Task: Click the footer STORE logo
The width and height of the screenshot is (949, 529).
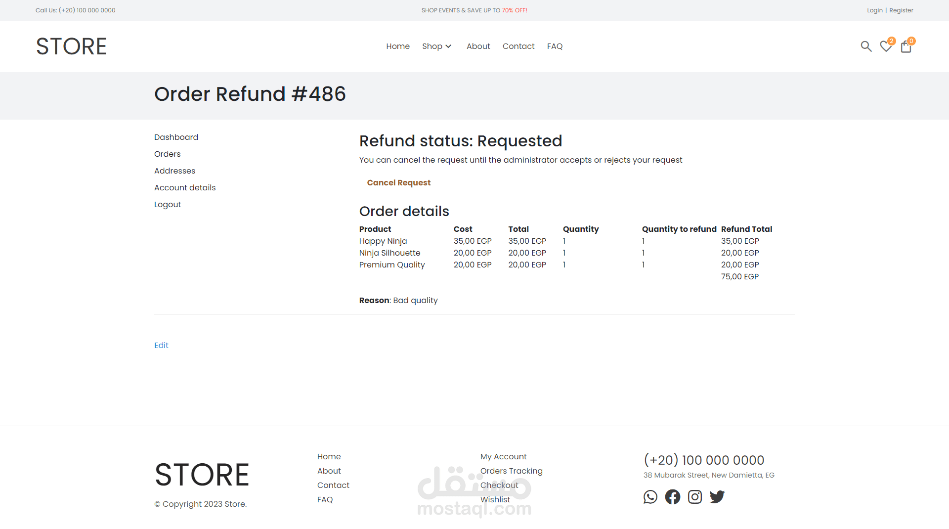Action: point(202,475)
